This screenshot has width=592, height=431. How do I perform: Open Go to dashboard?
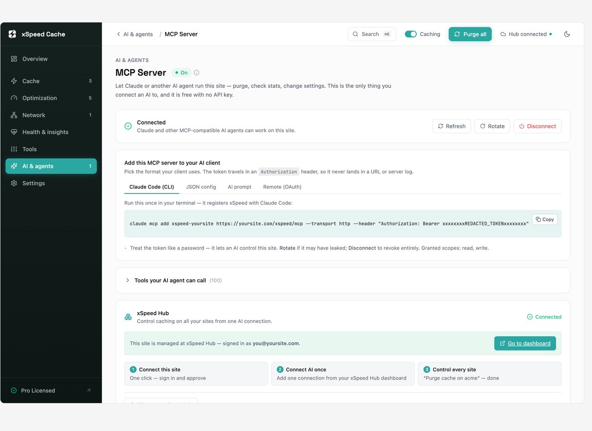pyautogui.click(x=525, y=344)
